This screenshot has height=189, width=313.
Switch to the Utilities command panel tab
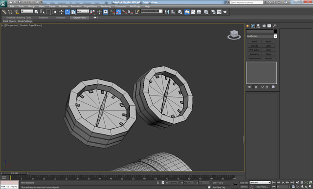[275, 26]
